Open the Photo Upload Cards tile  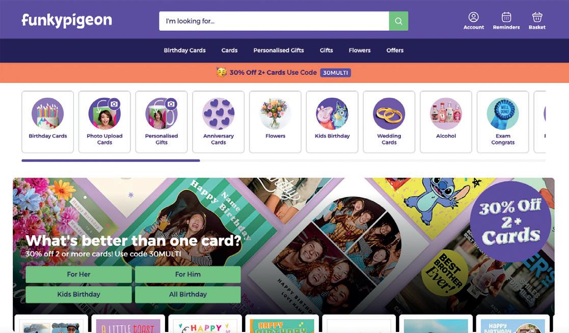click(x=104, y=122)
